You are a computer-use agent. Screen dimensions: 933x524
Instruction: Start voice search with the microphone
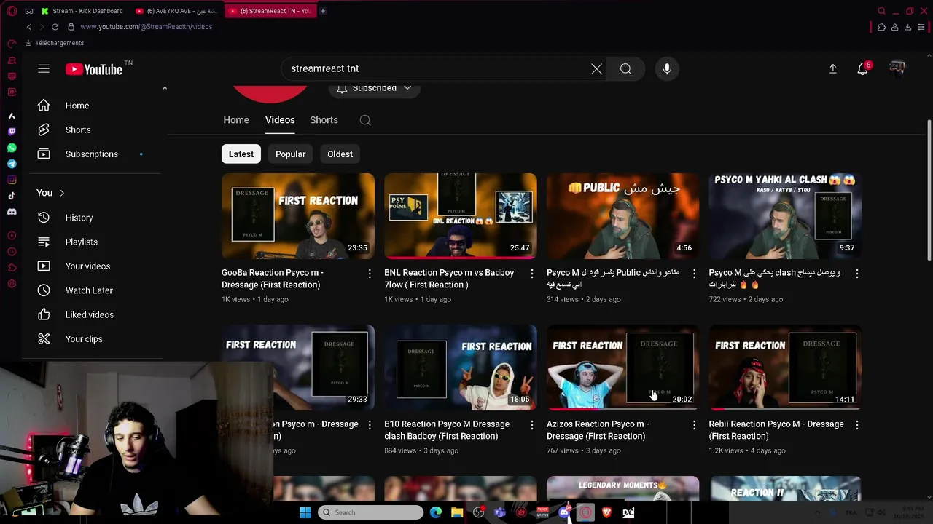667,68
